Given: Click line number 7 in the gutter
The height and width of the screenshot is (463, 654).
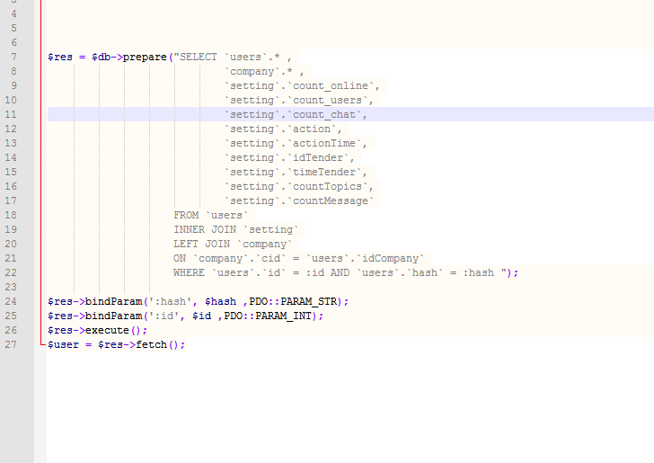Looking at the screenshot, I should [14, 58].
